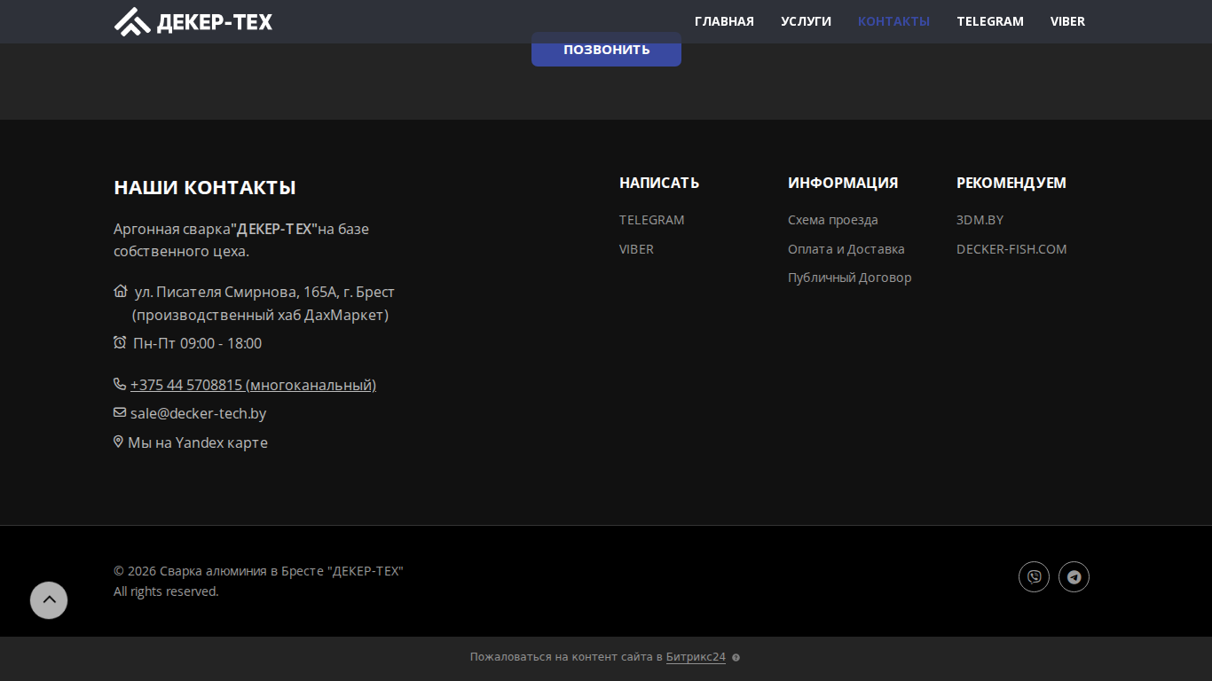Click the envelope icon beside the email
Viewport: 1212px width, 681px height.
[x=120, y=412]
